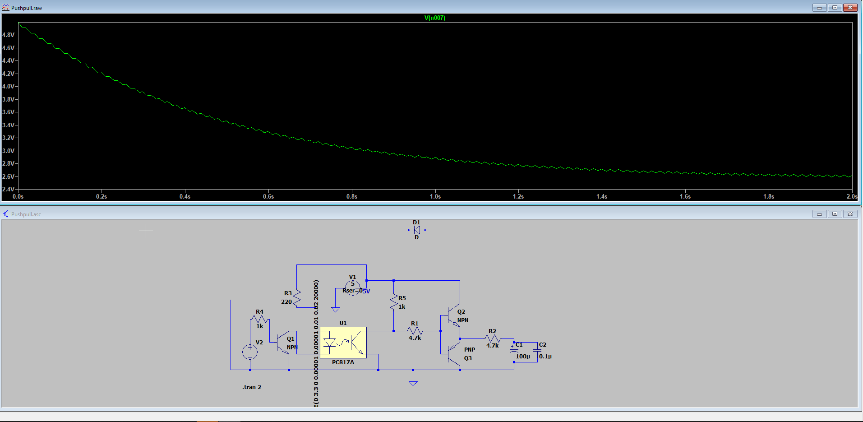Click the unconnected diode D1 symbol
The image size is (863, 422).
[416, 230]
